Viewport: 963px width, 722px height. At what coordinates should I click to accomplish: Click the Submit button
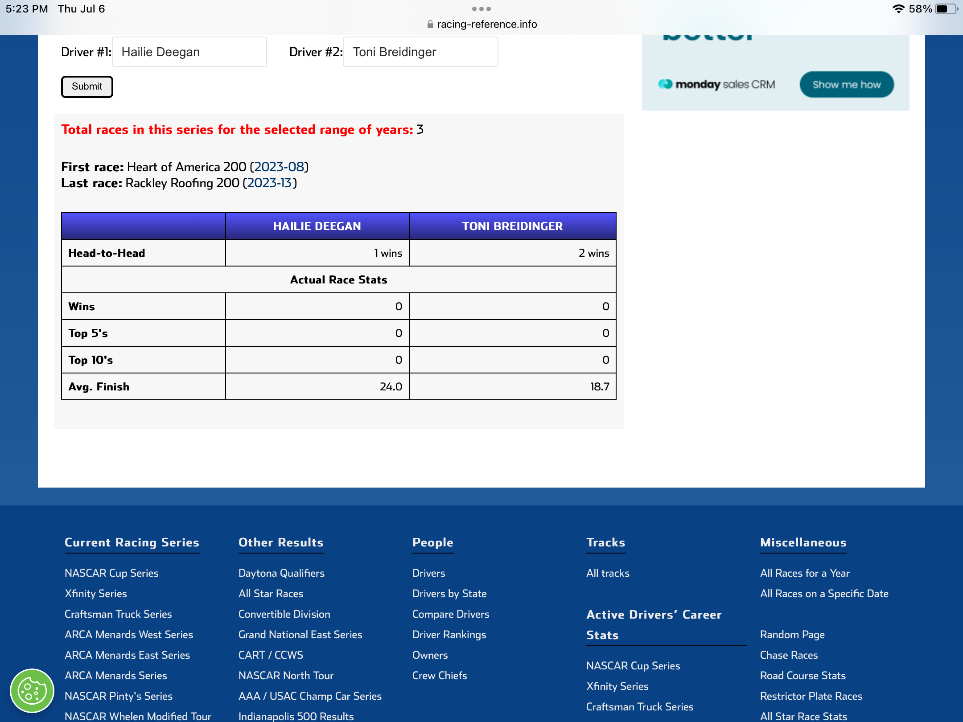[87, 86]
